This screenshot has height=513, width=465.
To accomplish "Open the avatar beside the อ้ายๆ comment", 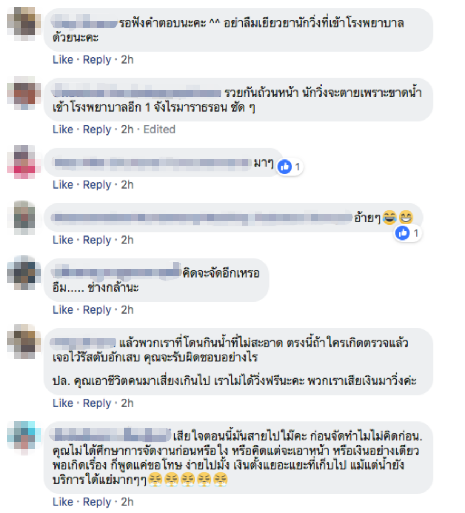I will [x=24, y=218].
